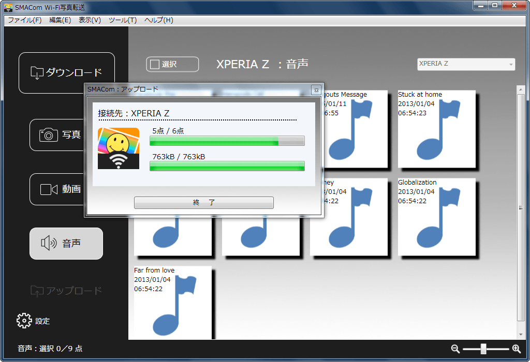The height and width of the screenshot is (362, 530).
Task: Click the 763kB / 763kB progress bar
Action: coord(227,166)
